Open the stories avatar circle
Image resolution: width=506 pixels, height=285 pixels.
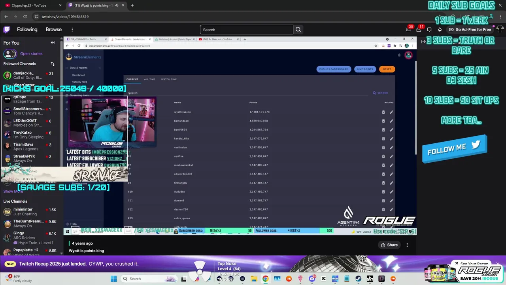(10, 54)
